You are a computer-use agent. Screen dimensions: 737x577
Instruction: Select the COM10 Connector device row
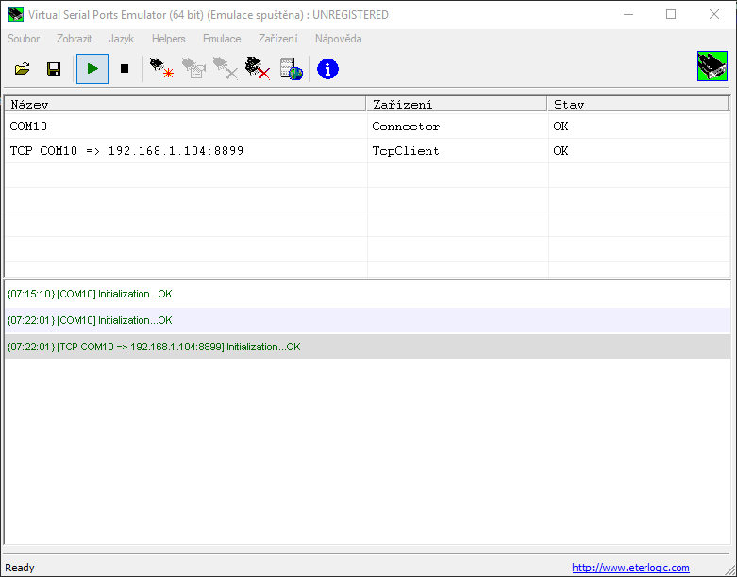click(x=185, y=127)
